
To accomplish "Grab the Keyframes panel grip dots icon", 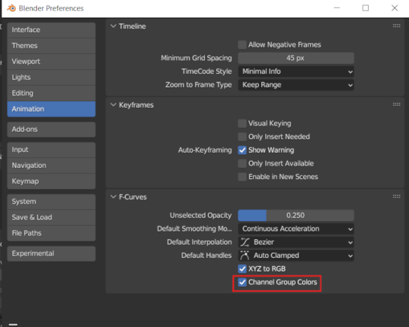I will pos(397,104).
